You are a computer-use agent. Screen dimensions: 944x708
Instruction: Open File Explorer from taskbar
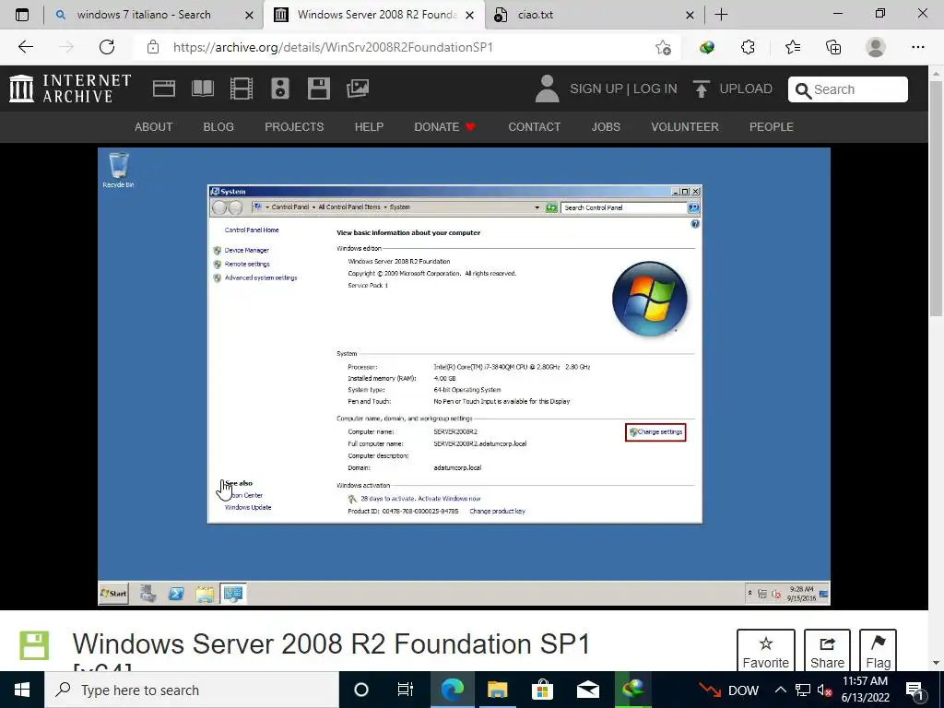(x=497, y=690)
